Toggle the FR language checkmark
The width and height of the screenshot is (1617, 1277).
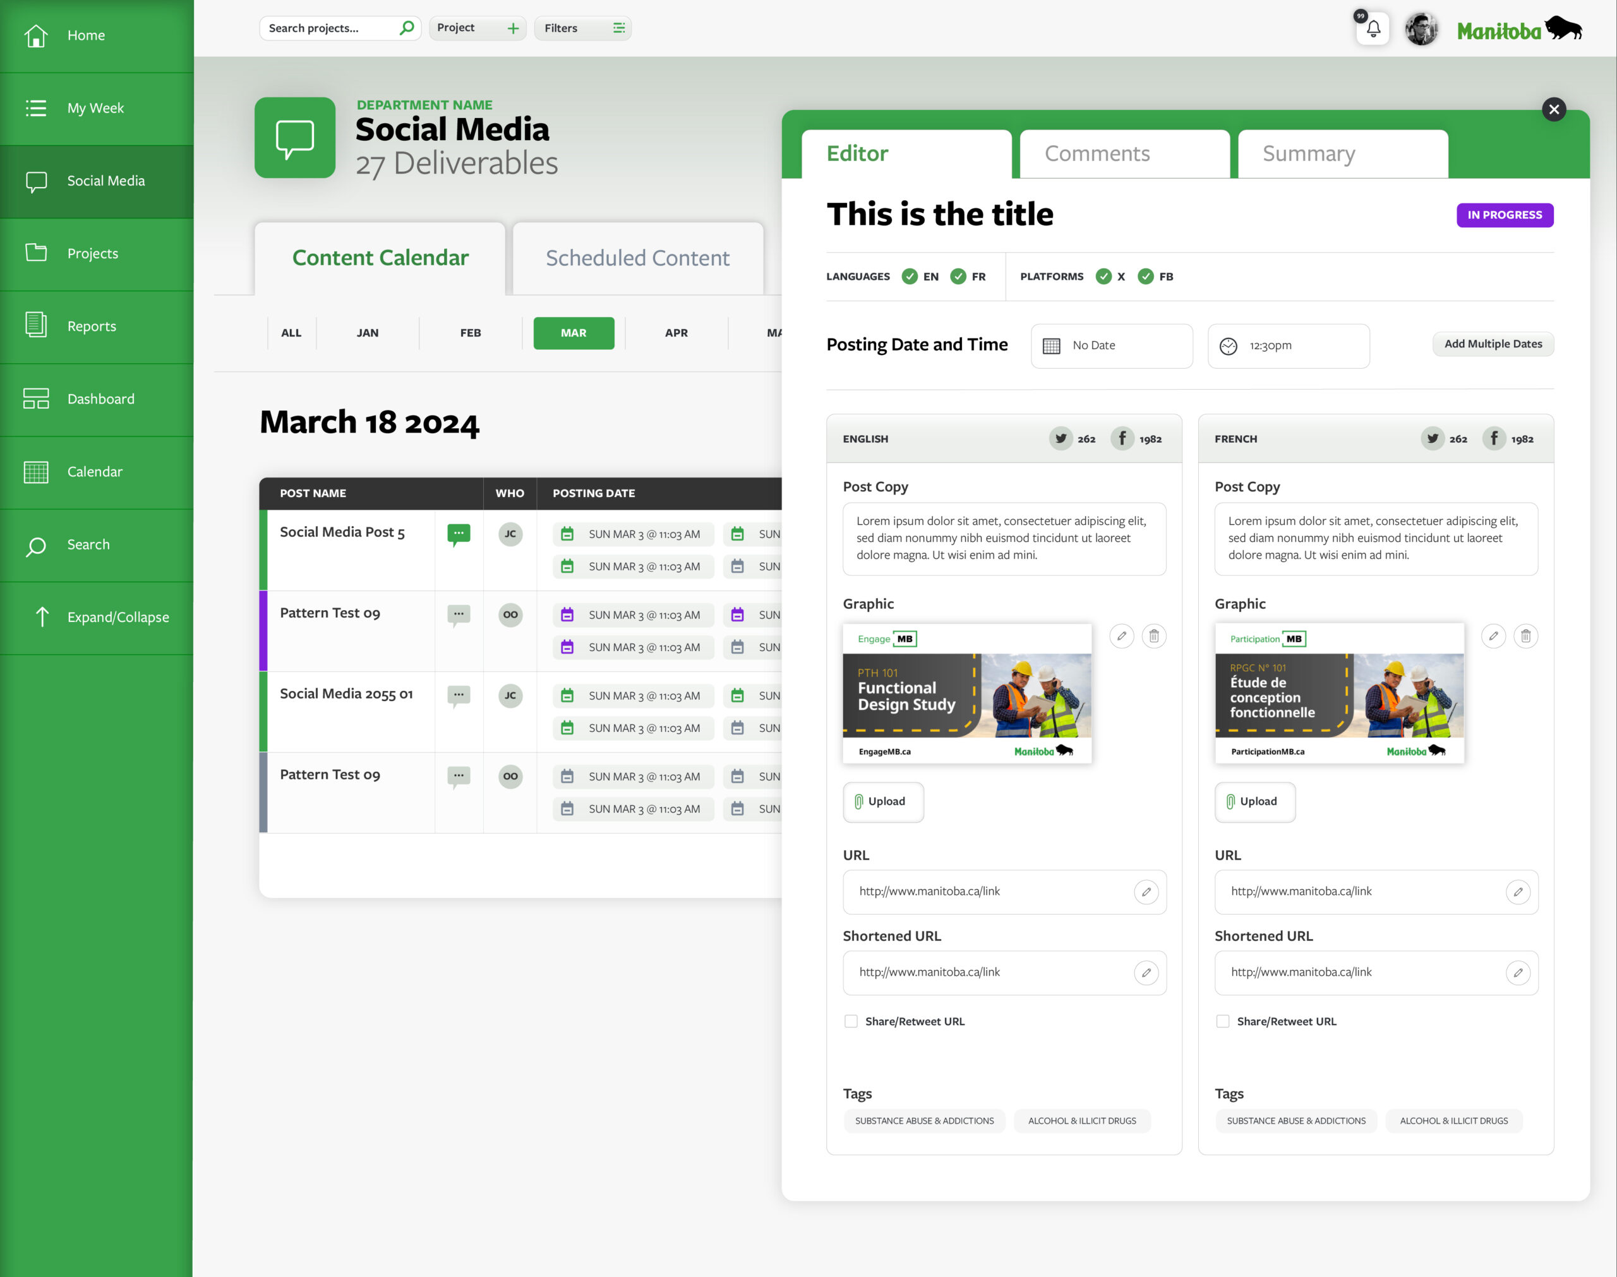pyautogui.click(x=958, y=277)
